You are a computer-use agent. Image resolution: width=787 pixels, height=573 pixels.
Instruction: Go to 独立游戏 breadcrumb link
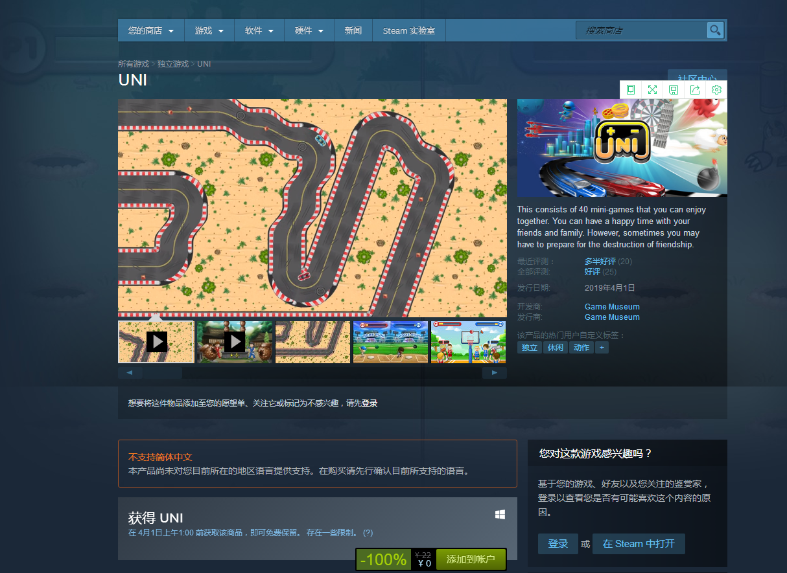(173, 64)
